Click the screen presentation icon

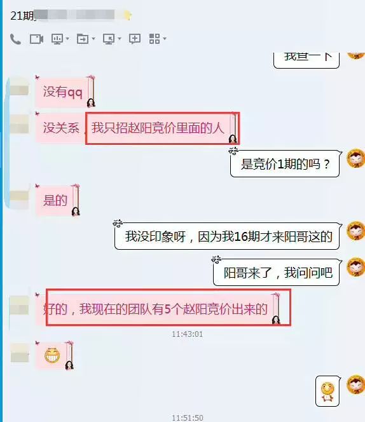57,39
